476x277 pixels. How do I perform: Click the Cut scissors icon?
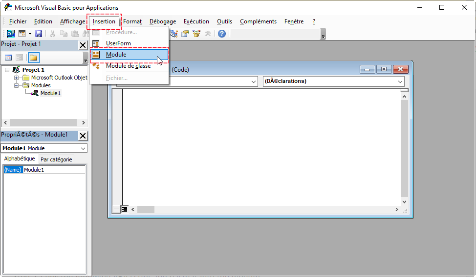(52, 33)
